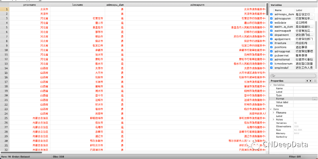Click the 大同市 locname cell in row 15
The width and height of the screenshot is (318, 159).
pyautogui.click(x=78, y=73)
